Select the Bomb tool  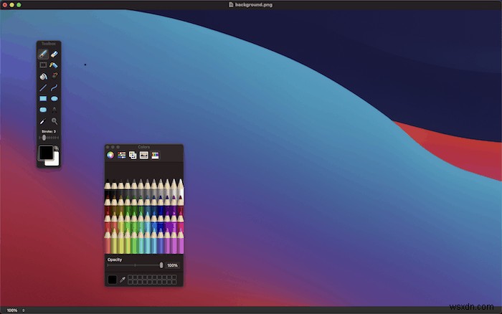click(55, 76)
